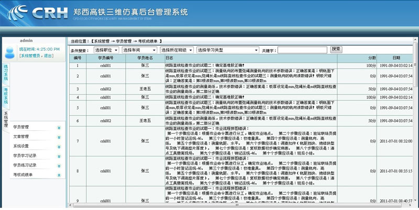Click the 50分 score in row 3
419x210 pixels.
372,89
